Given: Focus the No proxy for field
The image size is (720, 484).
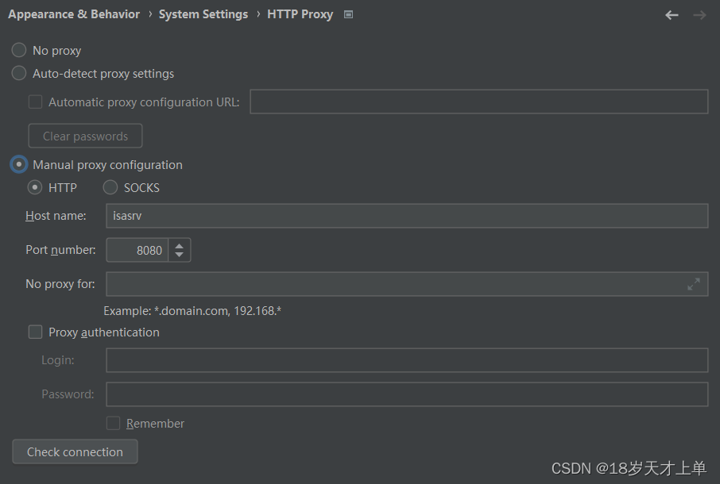Looking at the screenshot, I should tap(407, 284).
